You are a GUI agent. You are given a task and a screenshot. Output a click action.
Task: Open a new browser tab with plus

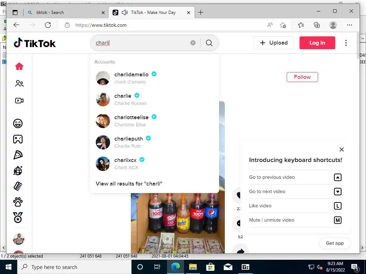tap(201, 12)
